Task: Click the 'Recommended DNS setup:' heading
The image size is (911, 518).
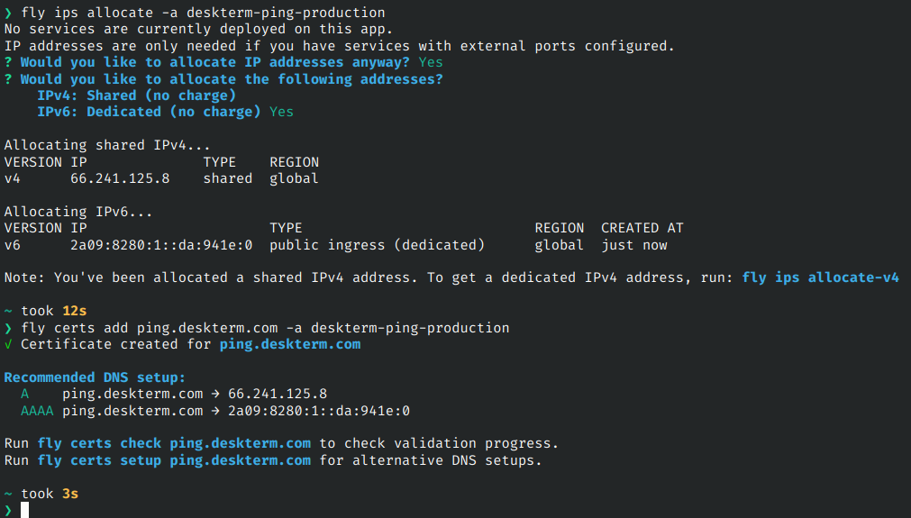Action: point(95,377)
